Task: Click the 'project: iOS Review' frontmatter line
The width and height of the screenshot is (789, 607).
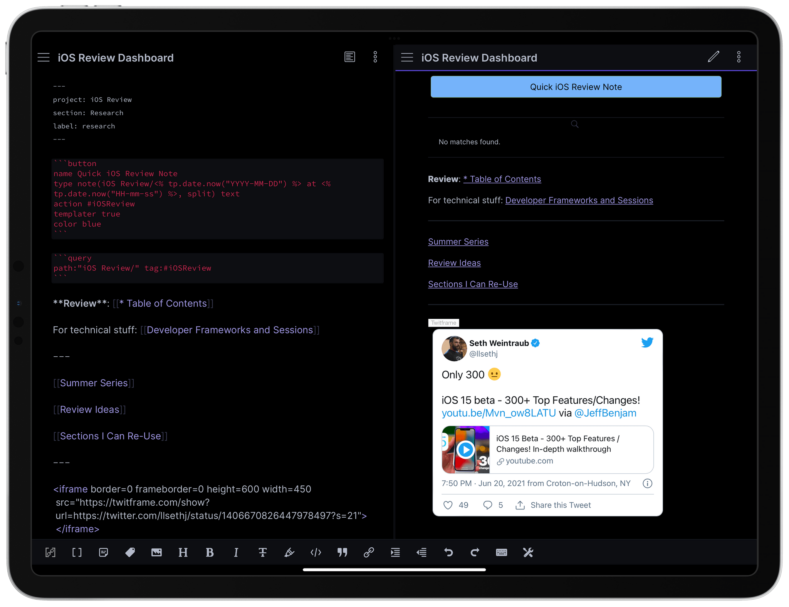Action: pyautogui.click(x=92, y=100)
